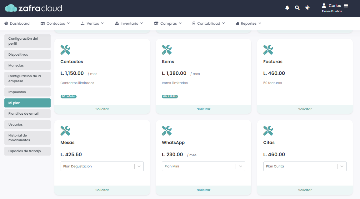Click the Reportes bar chart icon
Viewport: 360px width, 199px height.
[x=237, y=23]
